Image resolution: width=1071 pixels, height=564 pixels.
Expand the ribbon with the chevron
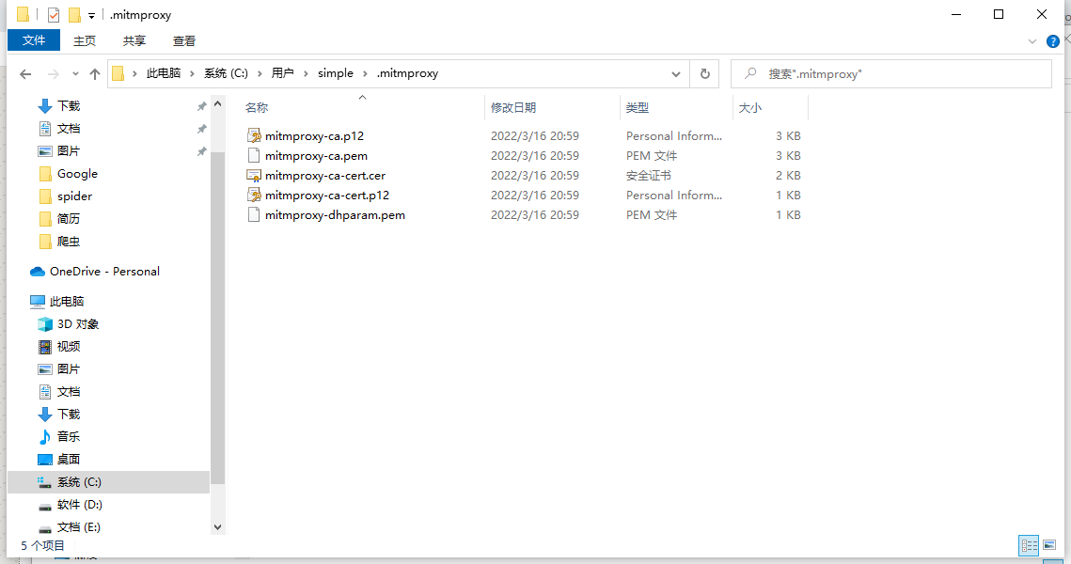coord(1032,41)
